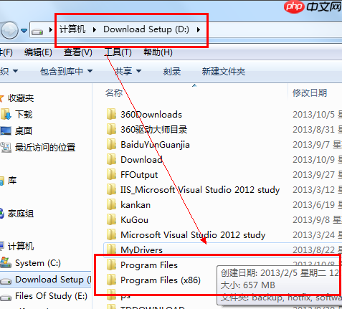This screenshot has height=309, width=342.
Task: Click the Files Of Study (E:) drive icon
Action: (6, 298)
